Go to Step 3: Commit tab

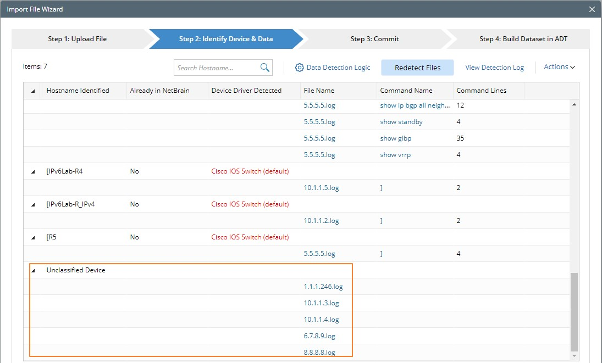(374, 39)
